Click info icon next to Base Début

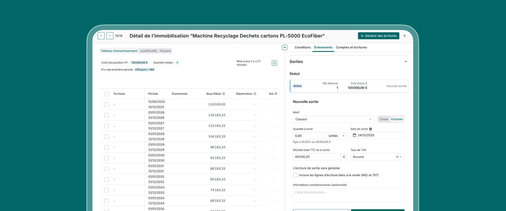224,94
